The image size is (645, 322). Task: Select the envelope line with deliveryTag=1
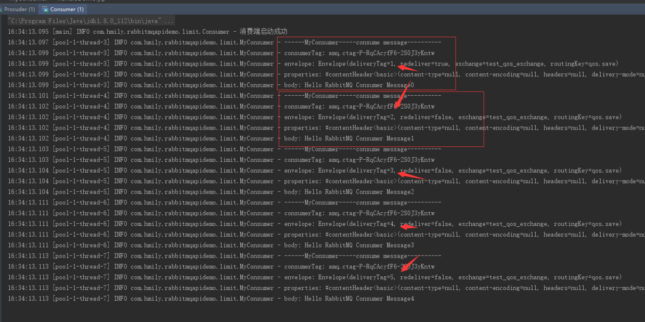click(313, 64)
